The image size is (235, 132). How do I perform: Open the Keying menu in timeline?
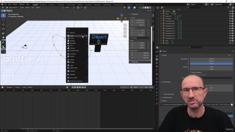coord(18,87)
